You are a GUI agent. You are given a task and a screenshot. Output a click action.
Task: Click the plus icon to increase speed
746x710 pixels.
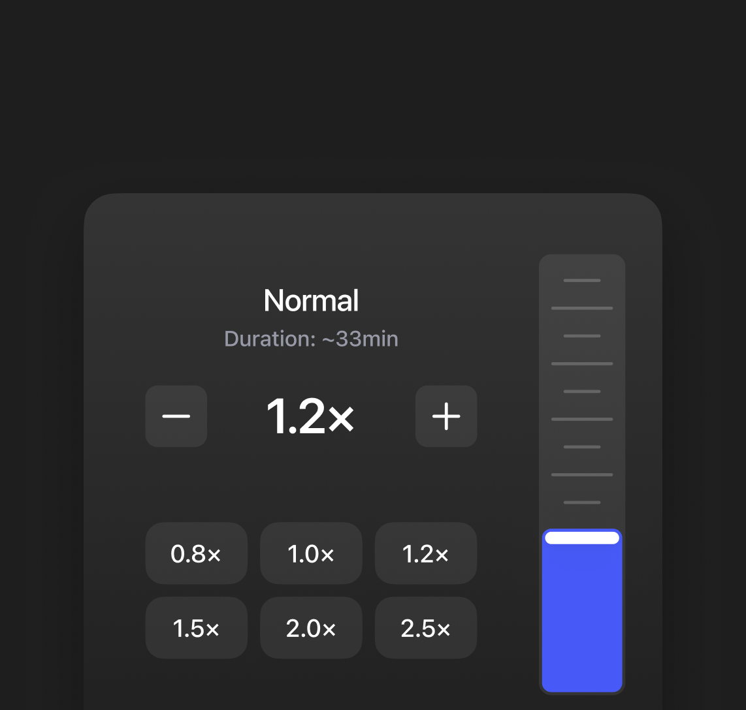(446, 416)
